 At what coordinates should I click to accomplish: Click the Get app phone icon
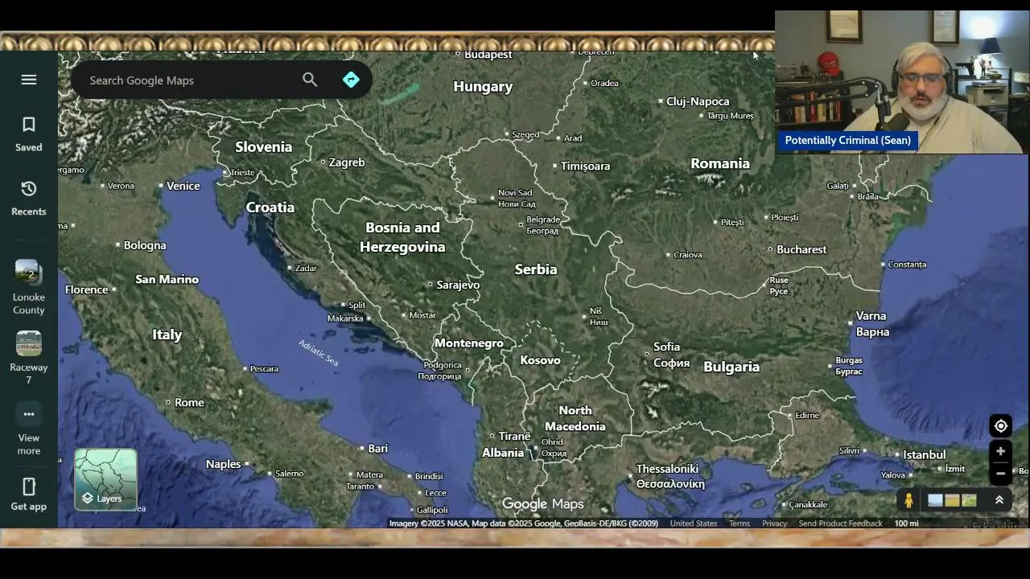(29, 487)
